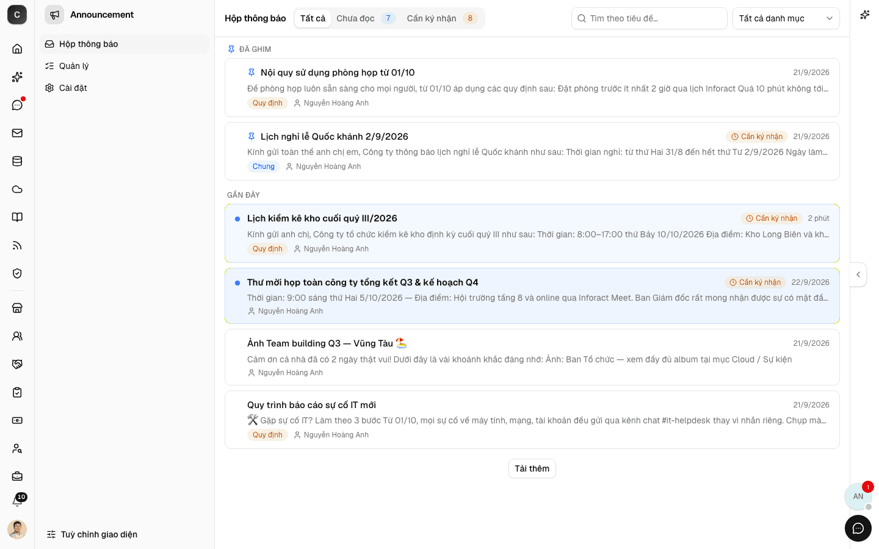This screenshot has height=549, width=879.
Task: Open "Thư mời họp toàn công ty tổng kết Q3"
Action: [532, 296]
